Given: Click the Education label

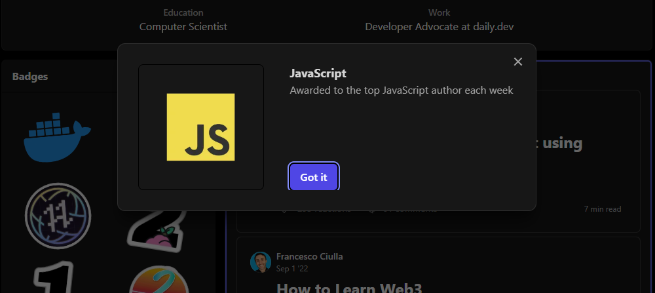Looking at the screenshot, I should point(183,12).
